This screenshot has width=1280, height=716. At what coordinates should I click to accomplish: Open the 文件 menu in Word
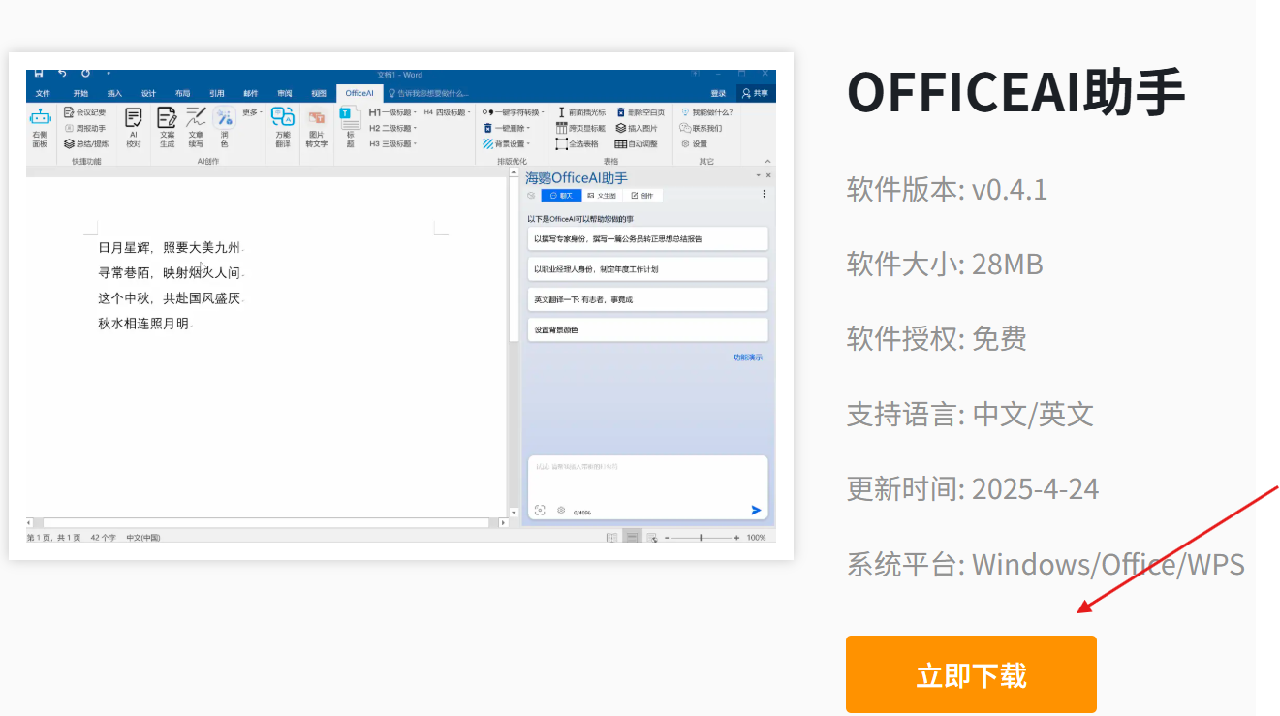click(x=43, y=93)
